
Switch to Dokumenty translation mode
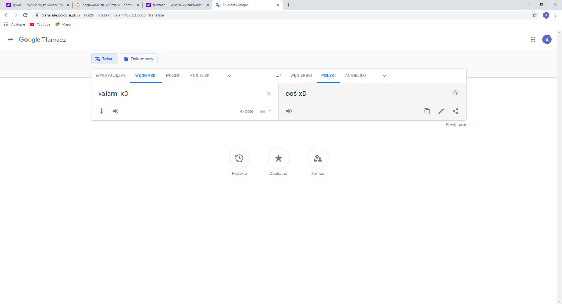[x=138, y=59]
